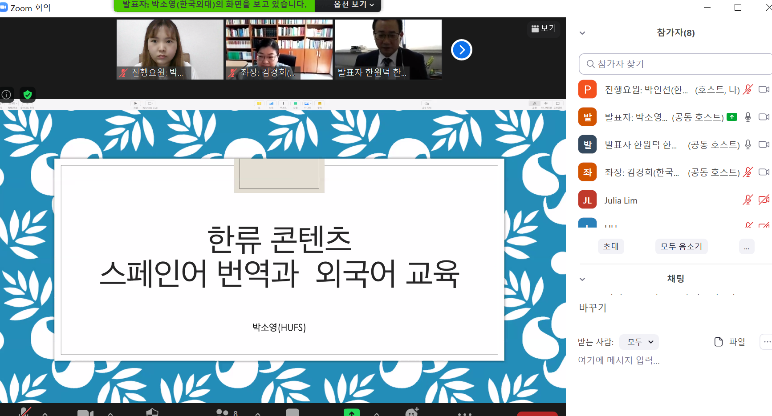
Task: Select participant name Julia Lim
Action: click(x=621, y=200)
